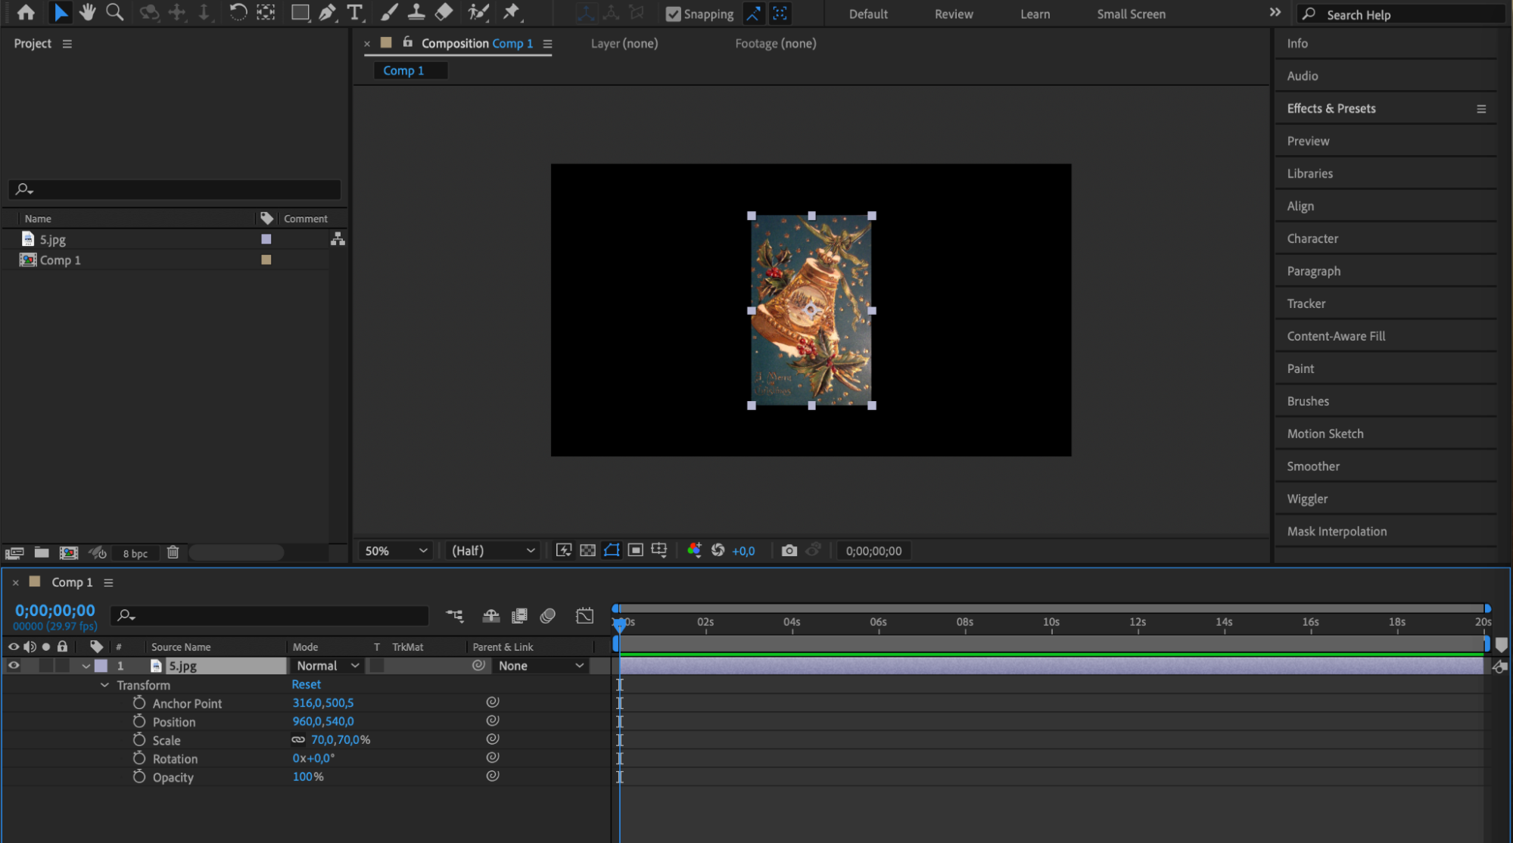
Task: Select the Pen tool
Action: [327, 12]
